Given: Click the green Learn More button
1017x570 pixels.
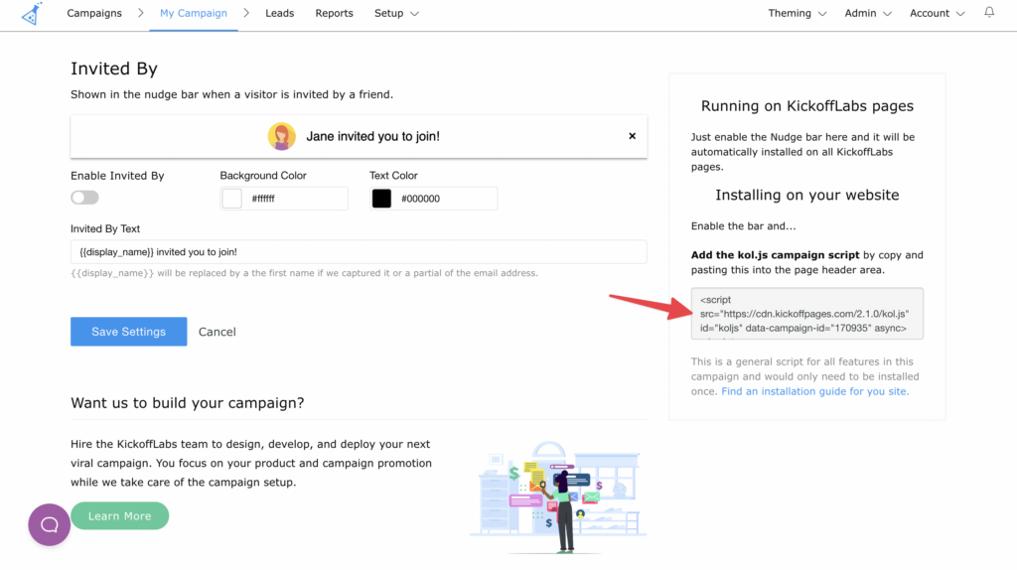Looking at the screenshot, I should [120, 516].
